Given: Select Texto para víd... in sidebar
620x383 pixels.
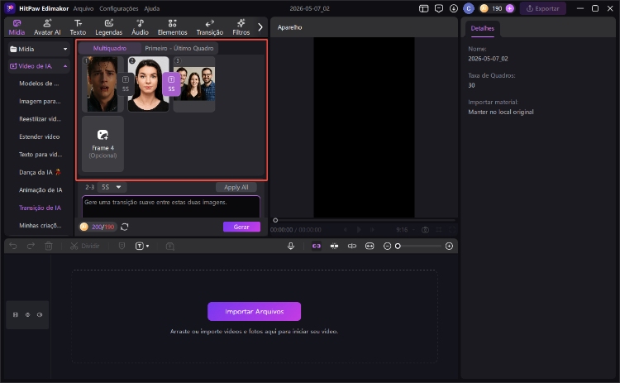Looking at the screenshot, I should (41, 155).
